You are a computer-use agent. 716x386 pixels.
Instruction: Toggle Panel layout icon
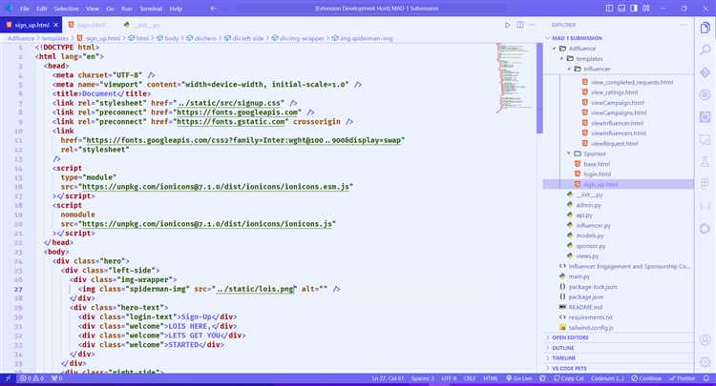(x=621, y=9)
